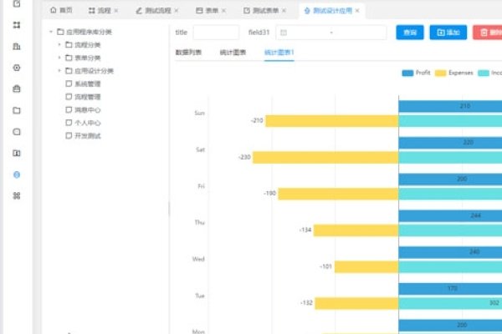This screenshot has width=502, height=334.
Task: Select the 消息中心 tree item
Action: coord(87,109)
